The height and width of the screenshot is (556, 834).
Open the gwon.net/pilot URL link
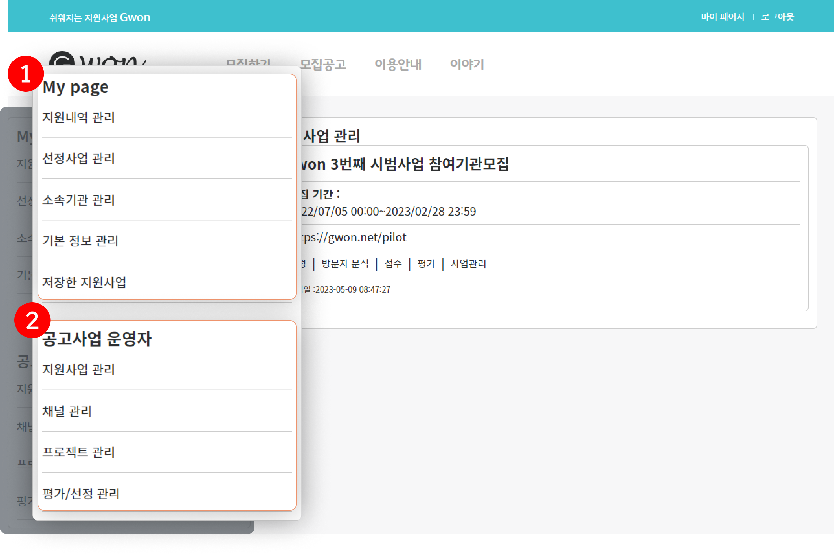(354, 237)
